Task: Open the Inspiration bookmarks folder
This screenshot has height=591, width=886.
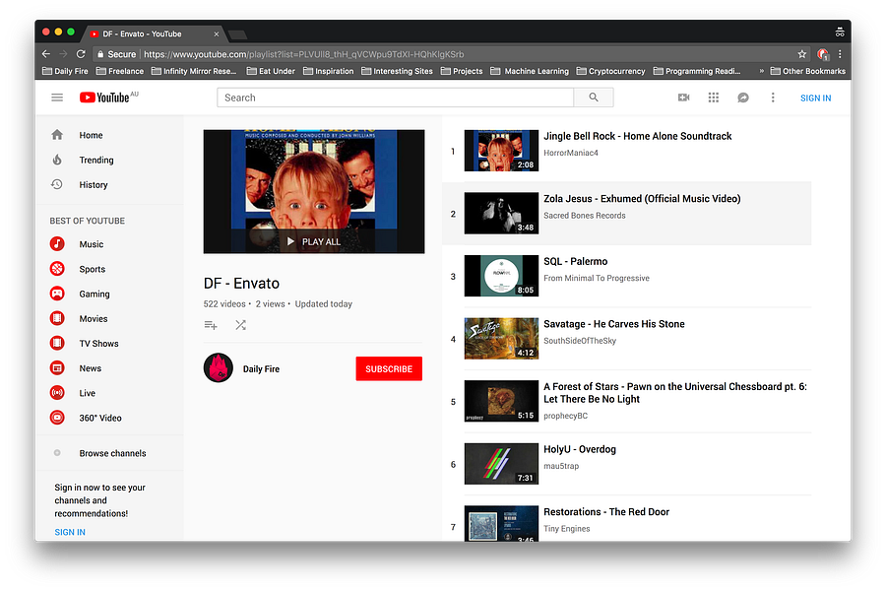Action: [x=328, y=71]
